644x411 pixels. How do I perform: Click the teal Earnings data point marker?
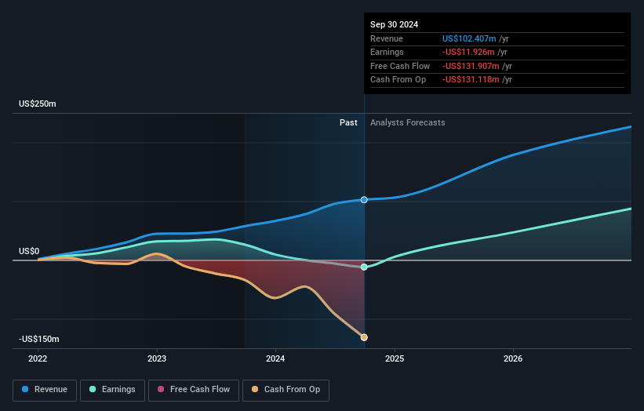point(364,267)
